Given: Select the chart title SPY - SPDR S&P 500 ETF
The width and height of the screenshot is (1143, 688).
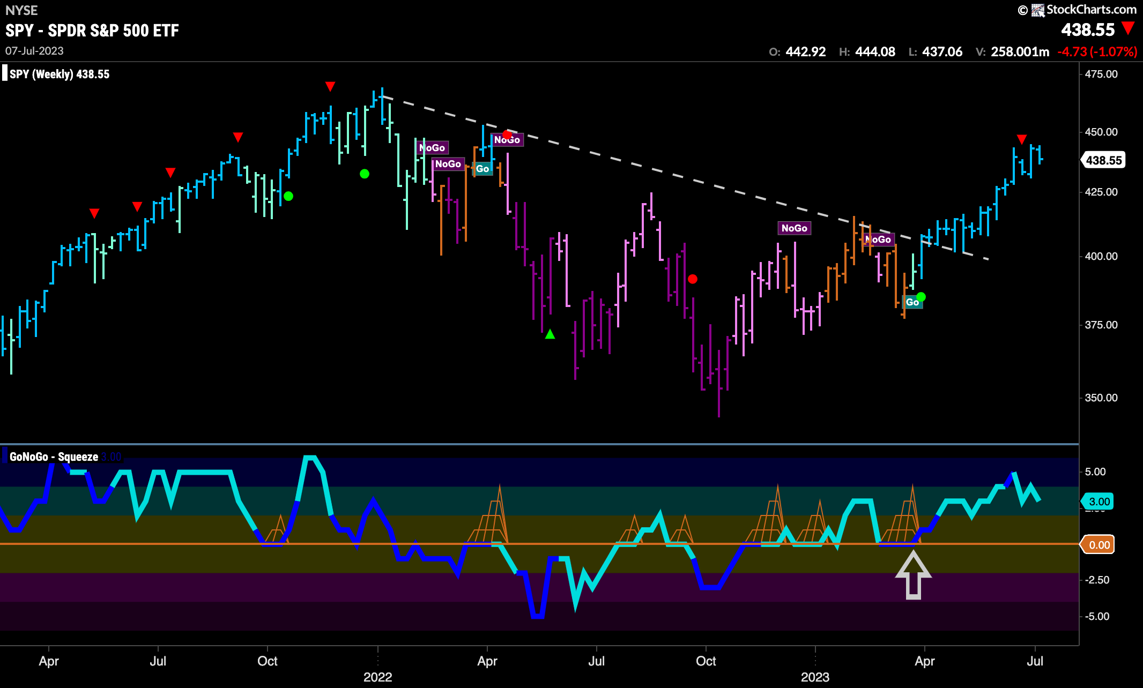Looking at the screenshot, I should pyautogui.click(x=92, y=31).
